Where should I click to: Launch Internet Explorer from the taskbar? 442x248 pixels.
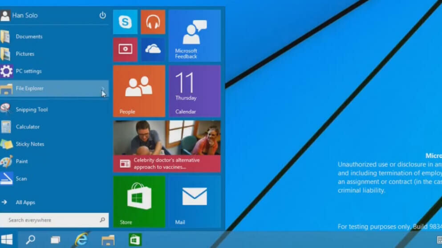tap(81, 240)
